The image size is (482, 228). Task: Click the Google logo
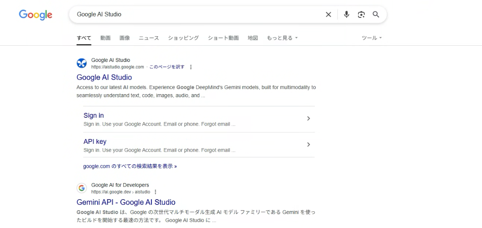point(35,15)
